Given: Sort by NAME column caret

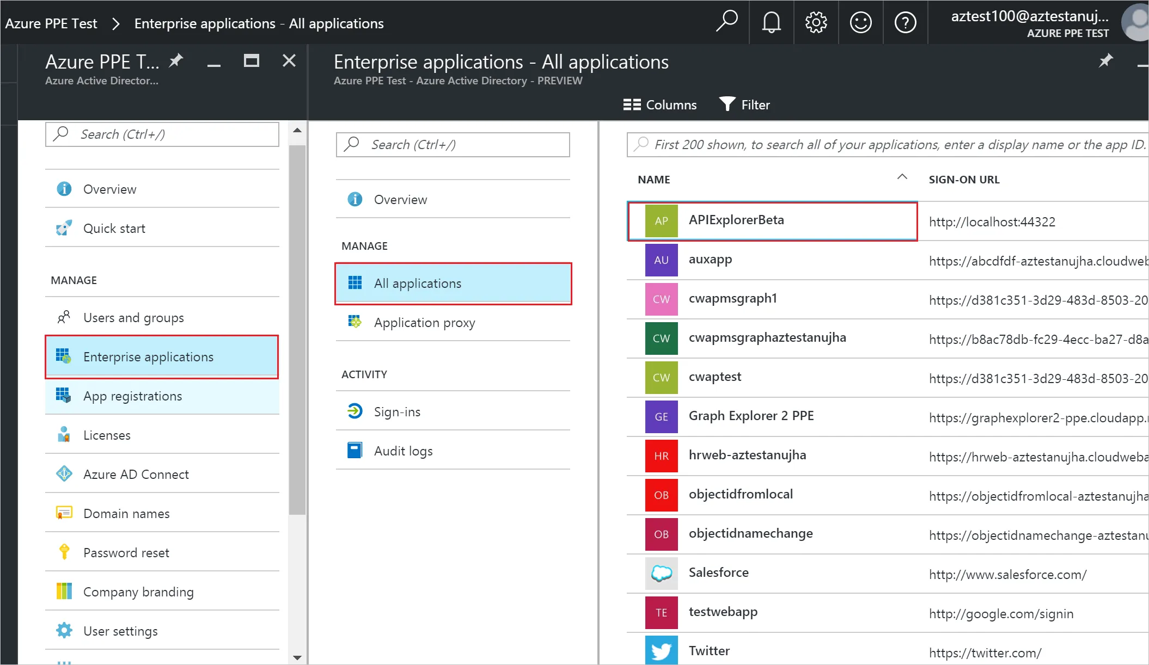Looking at the screenshot, I should tap(902, 177).
